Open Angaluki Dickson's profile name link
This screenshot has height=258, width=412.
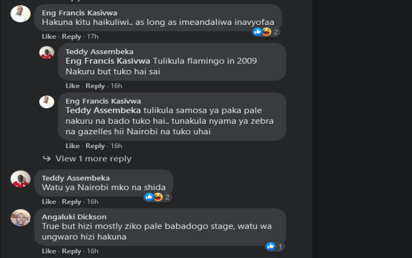click(74, 217)
